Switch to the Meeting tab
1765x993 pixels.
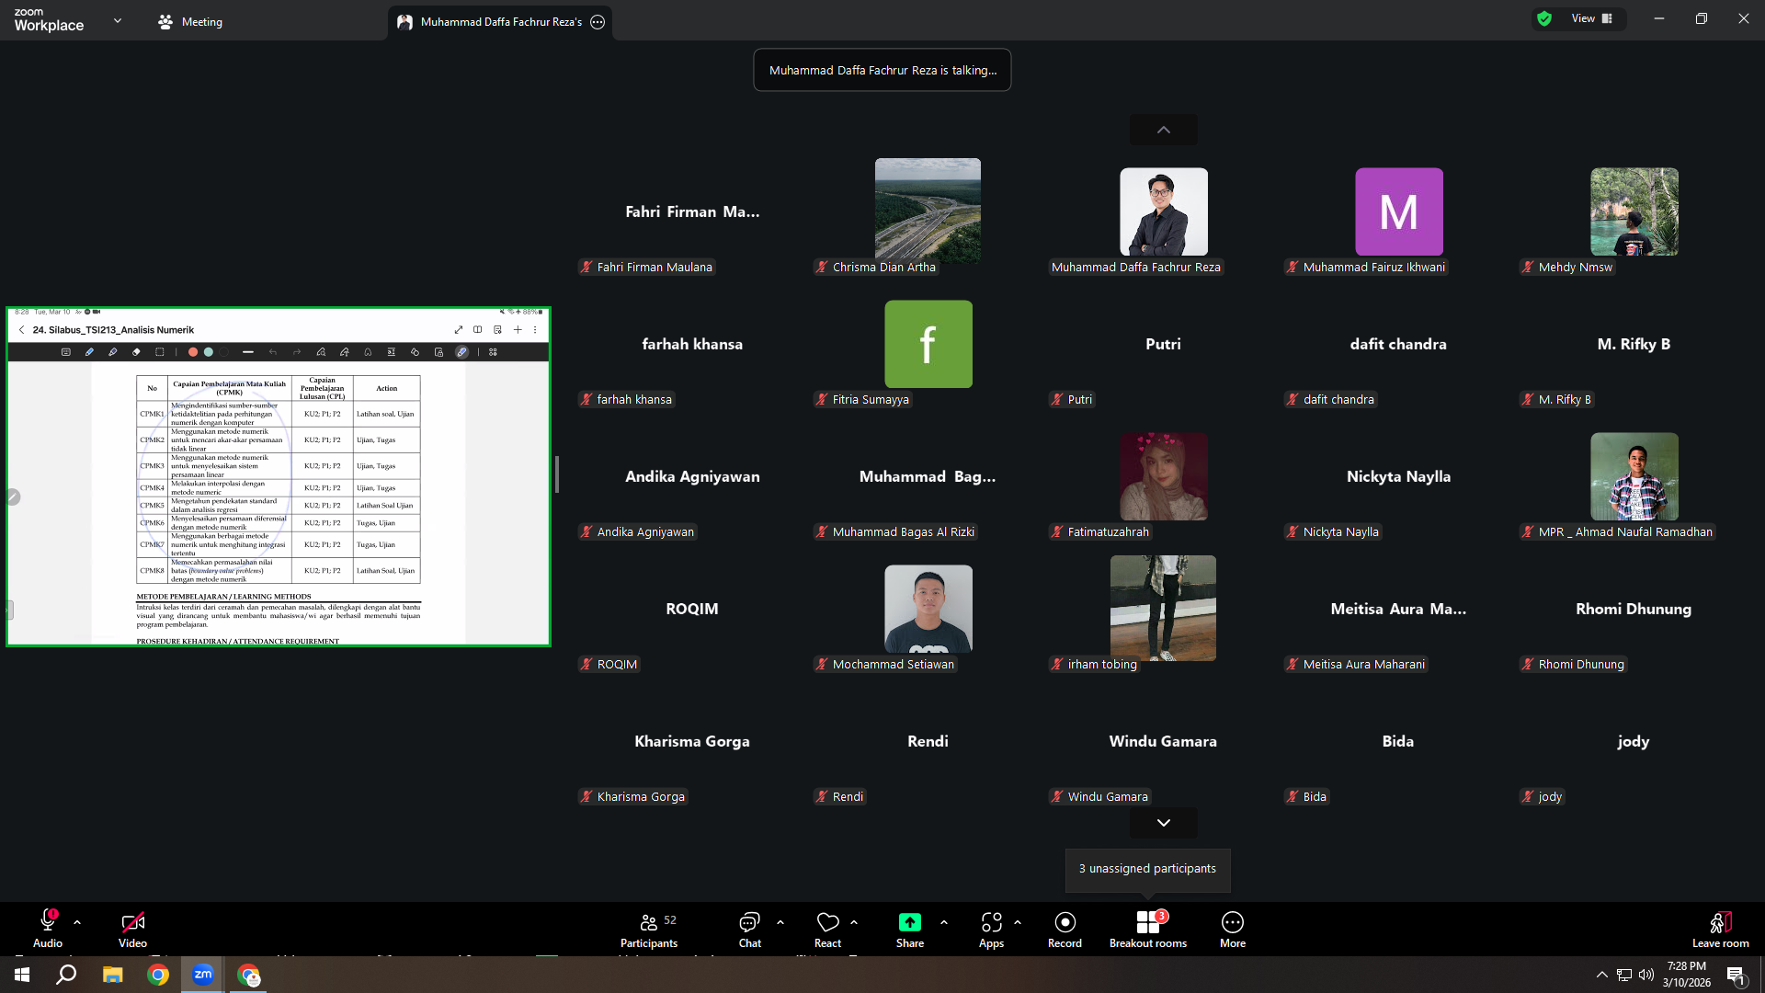pyautogui.click(x=190, y=22)
